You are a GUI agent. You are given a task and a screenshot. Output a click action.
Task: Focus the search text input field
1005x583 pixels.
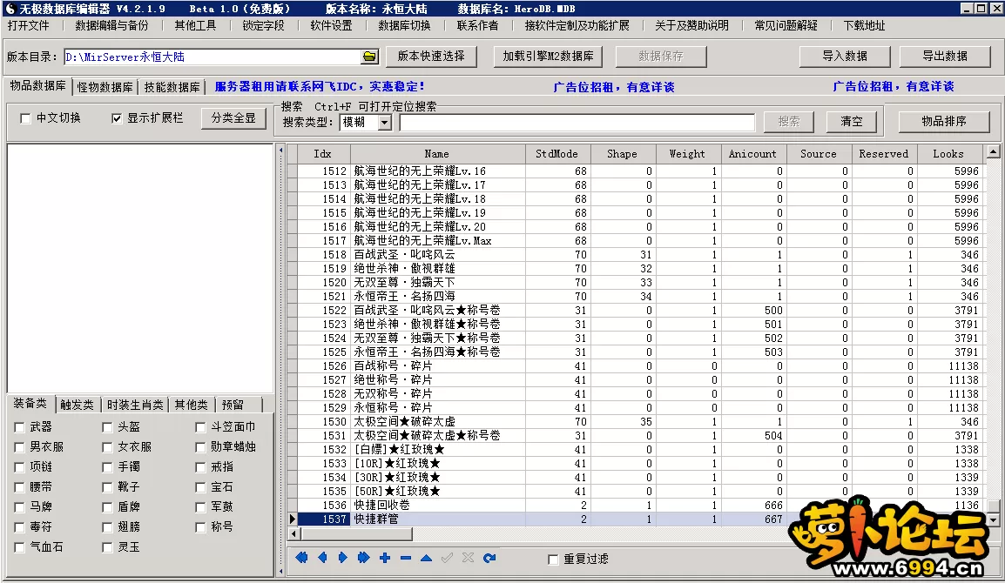coord(577,123)
